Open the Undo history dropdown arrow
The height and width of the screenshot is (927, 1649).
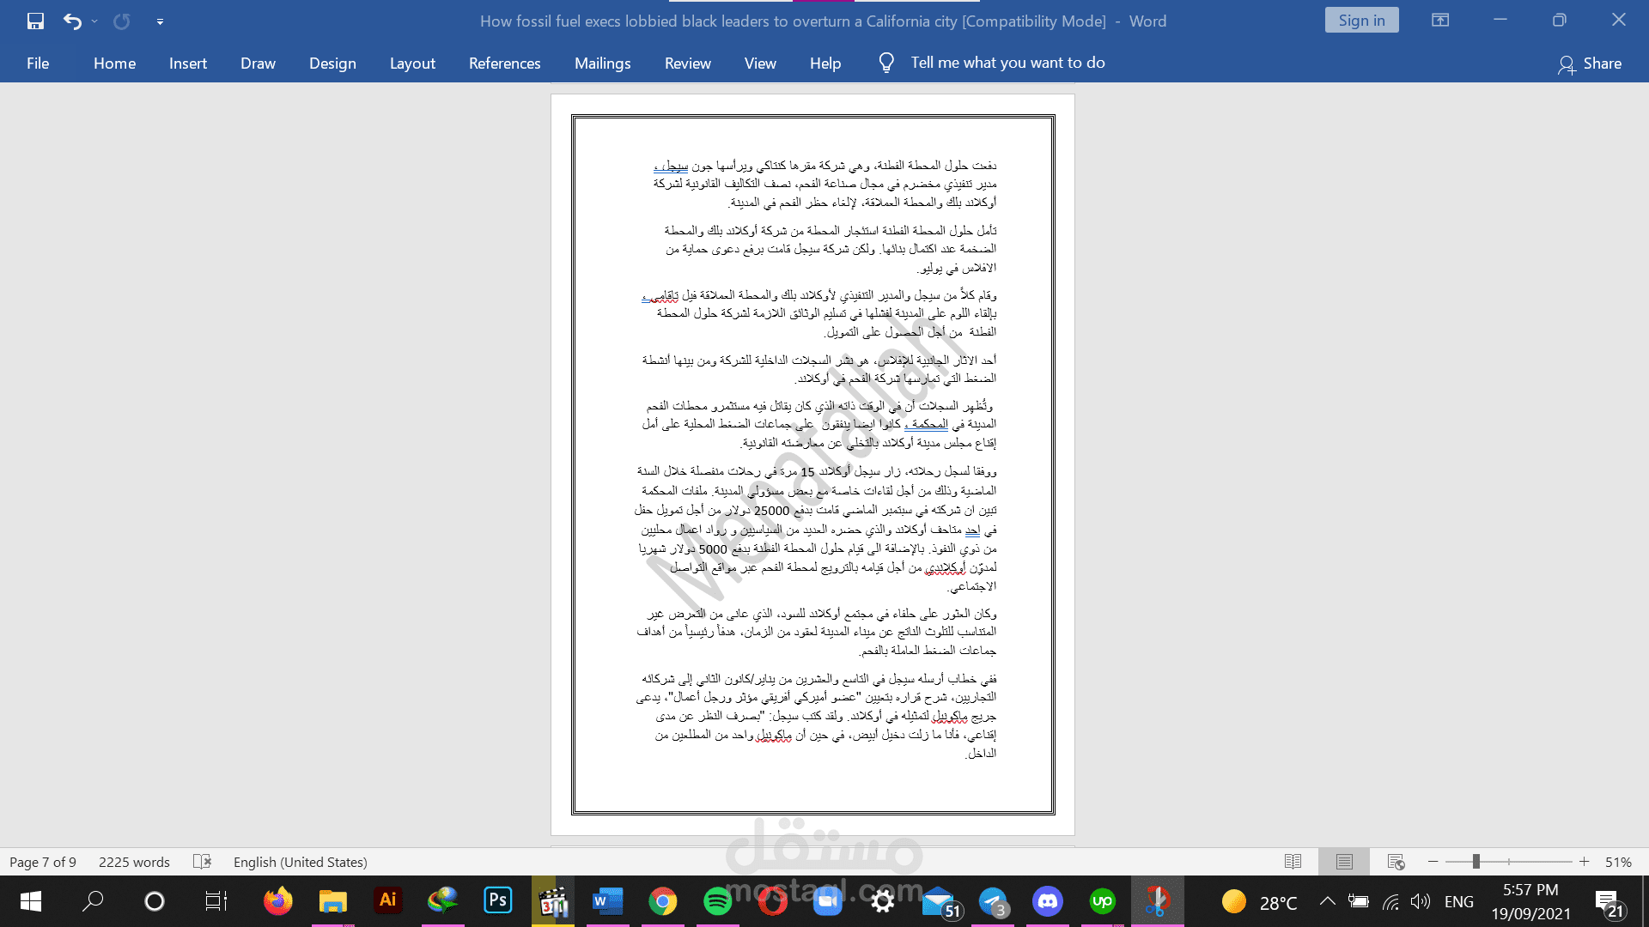click(94, 21)
